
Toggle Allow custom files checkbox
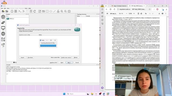click(50, 57)
